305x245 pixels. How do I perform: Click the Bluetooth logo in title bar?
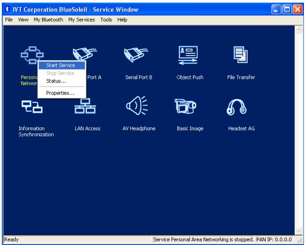point(7,9)
